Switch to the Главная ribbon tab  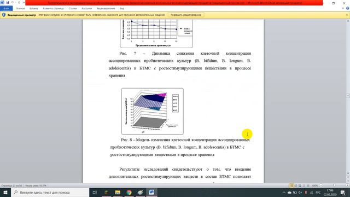(20, 9)
